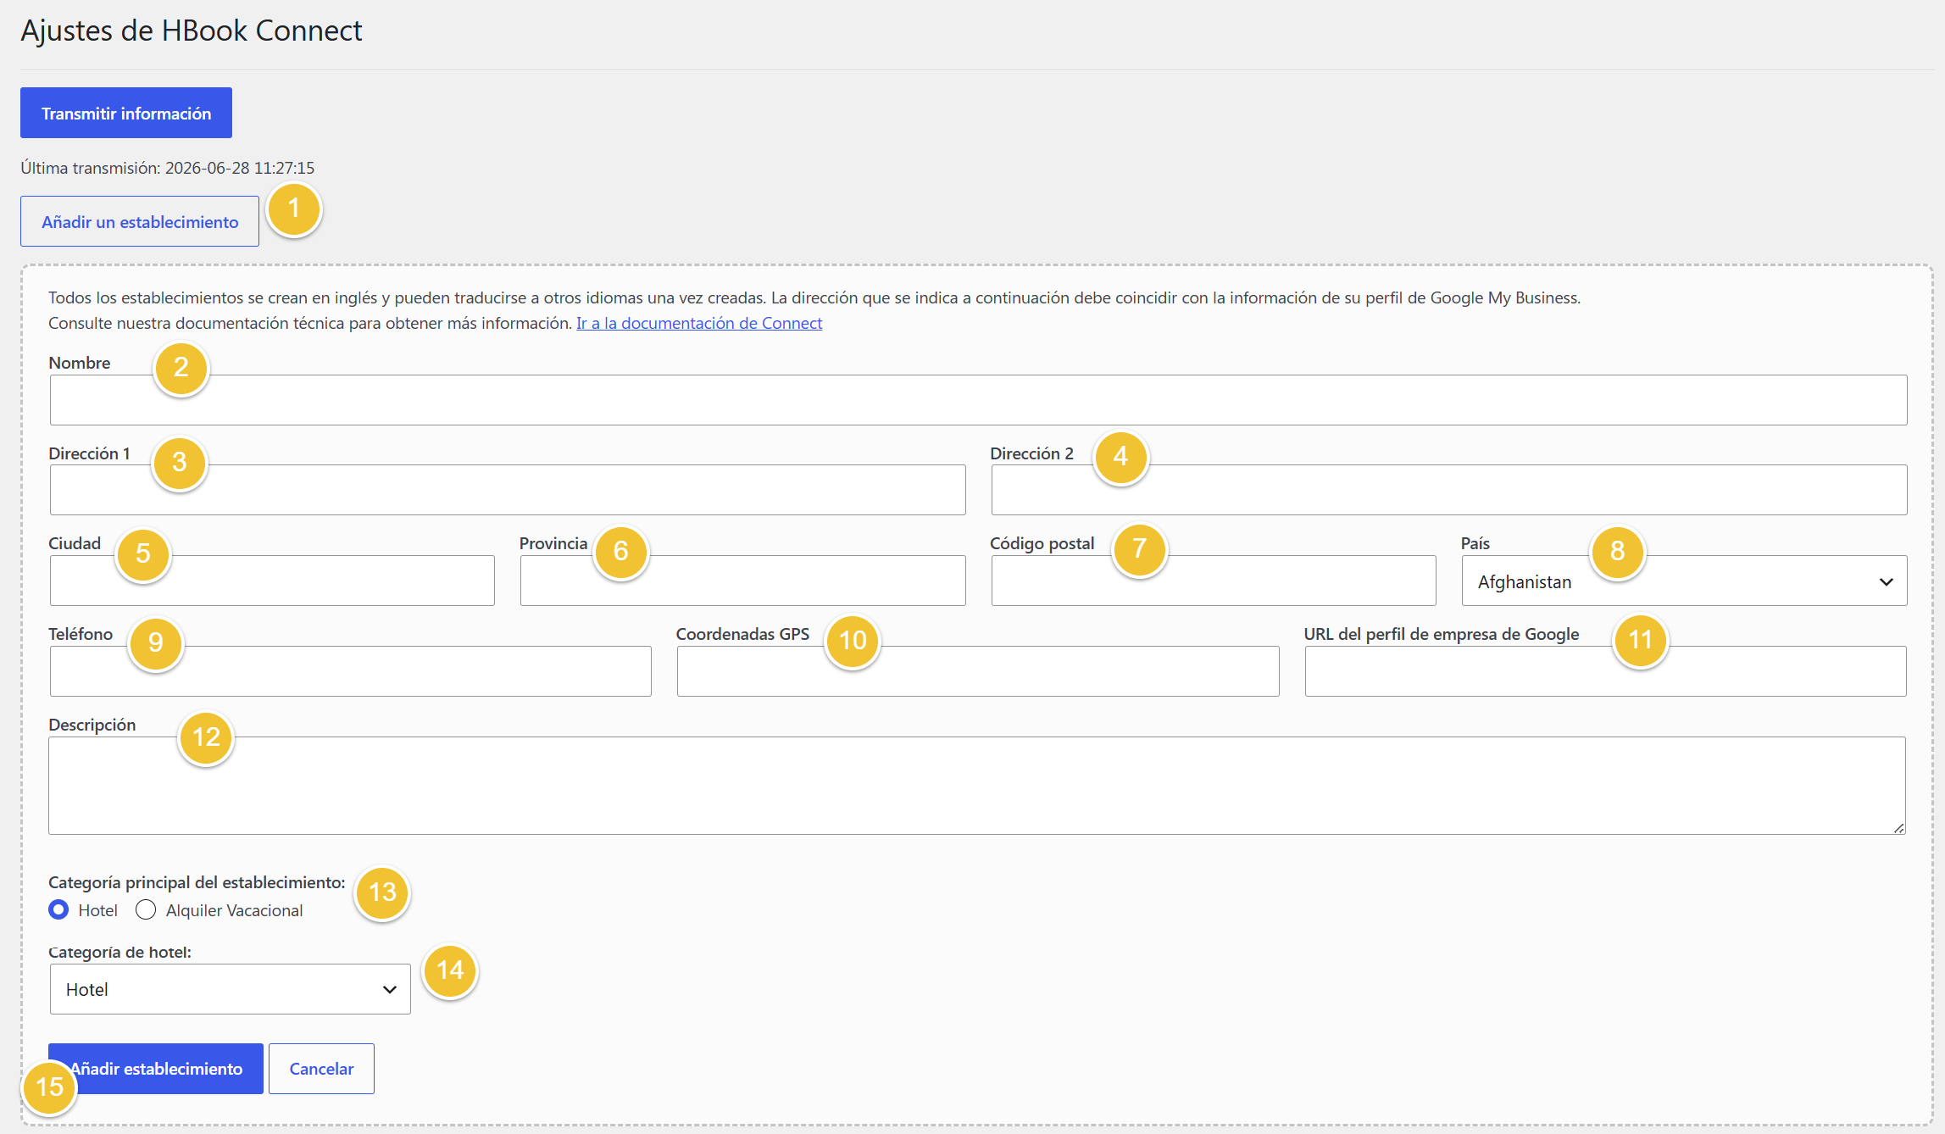Click the Teléfono input field
This screenshot has width=1945, height=1134.
tap(351, 671)
